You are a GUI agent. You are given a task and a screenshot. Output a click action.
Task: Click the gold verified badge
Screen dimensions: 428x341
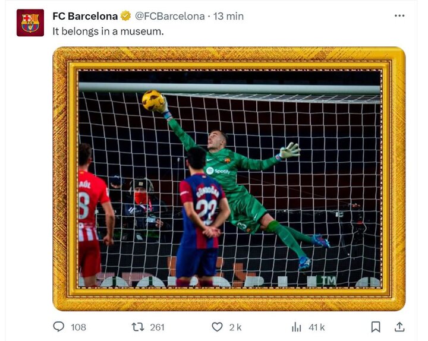click(125, 16)
